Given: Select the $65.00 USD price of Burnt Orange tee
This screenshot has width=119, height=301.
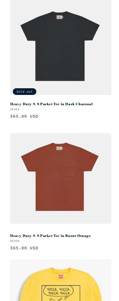Looking at the screenshot, I should (24, 248).
